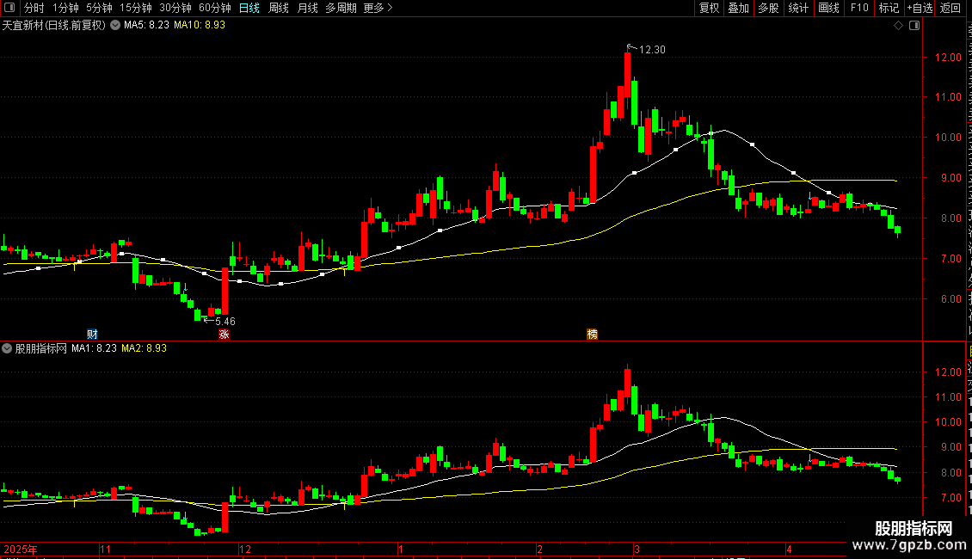Viewport: 972px width, 559px height.
Task: Toggle 复权 price adjustment
Action: tap(709, 8)
